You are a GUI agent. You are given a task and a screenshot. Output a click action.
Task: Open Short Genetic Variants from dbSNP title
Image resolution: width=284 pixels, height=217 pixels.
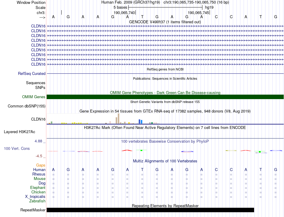(x=165, y=102)
